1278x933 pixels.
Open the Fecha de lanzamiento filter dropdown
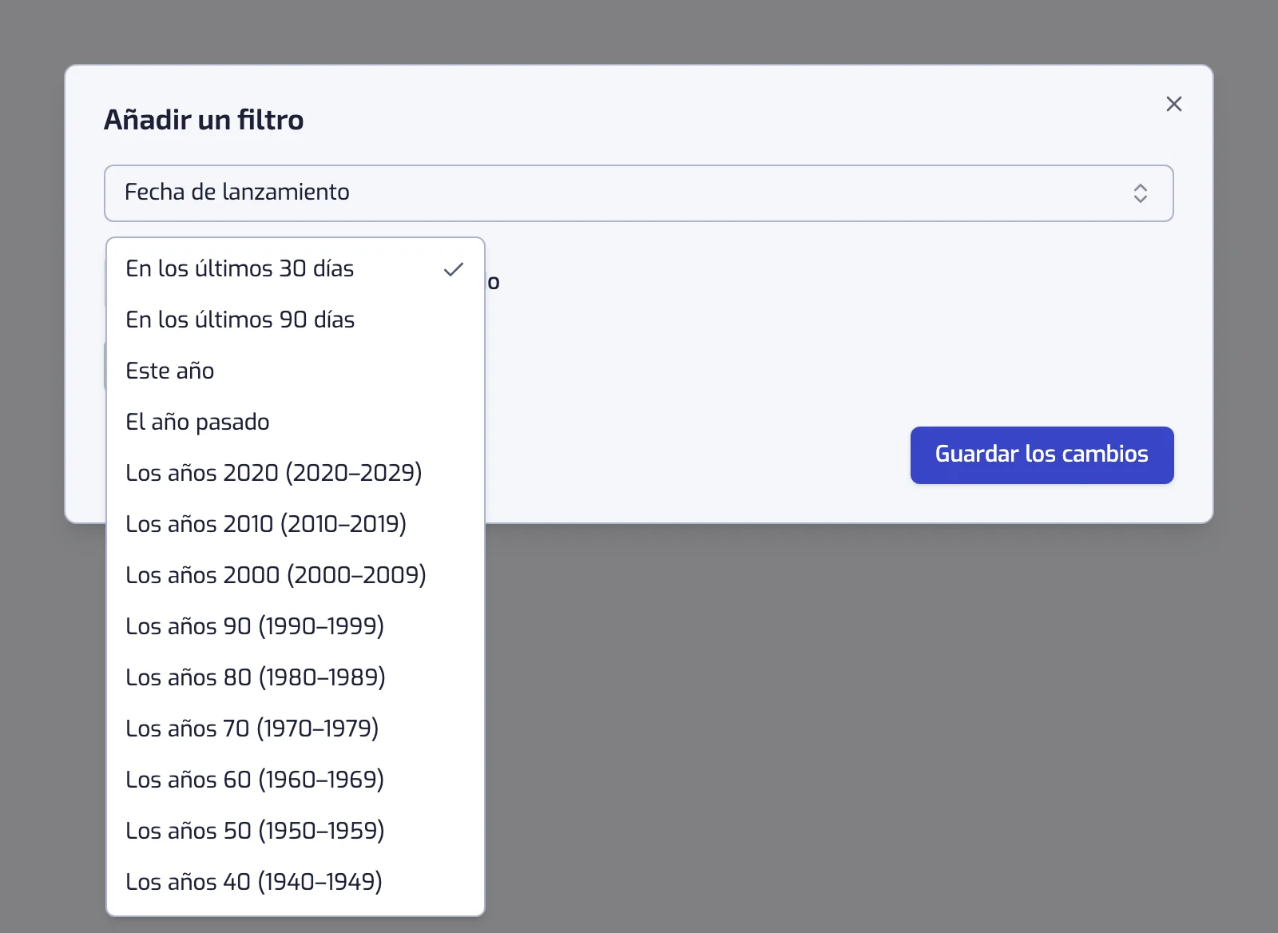[638, 193]
